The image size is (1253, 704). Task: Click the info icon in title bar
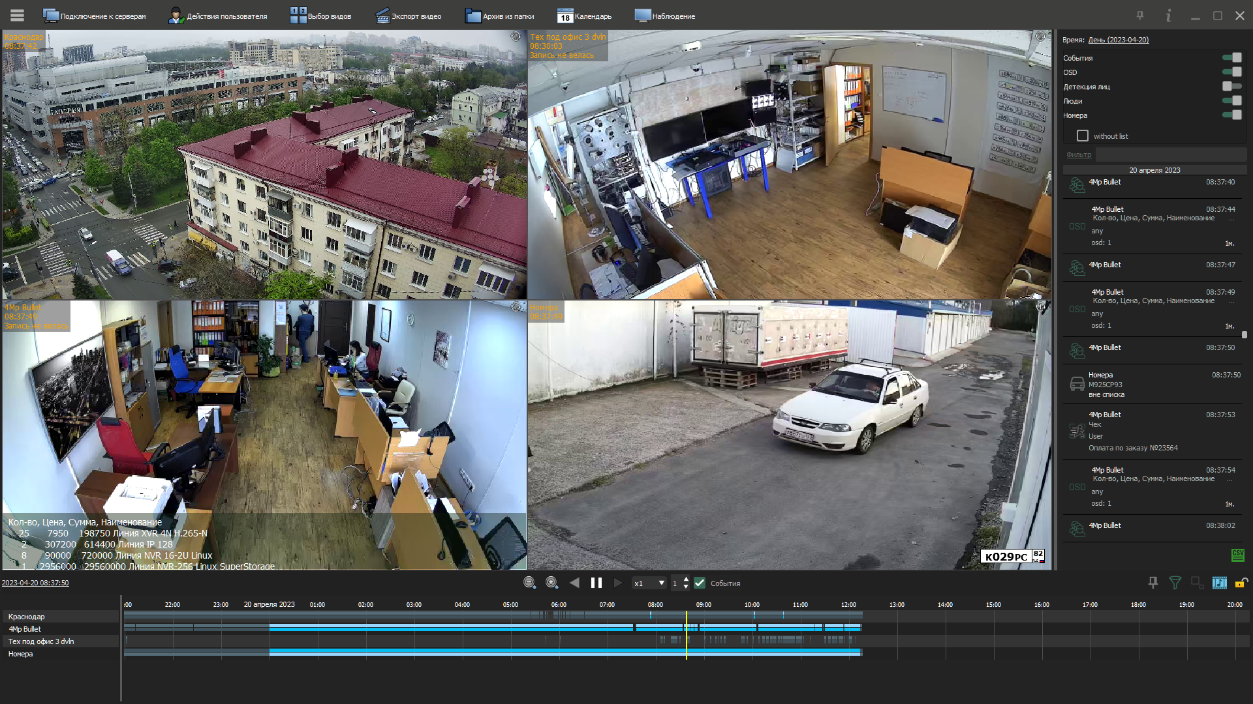tap(1168, 16)
